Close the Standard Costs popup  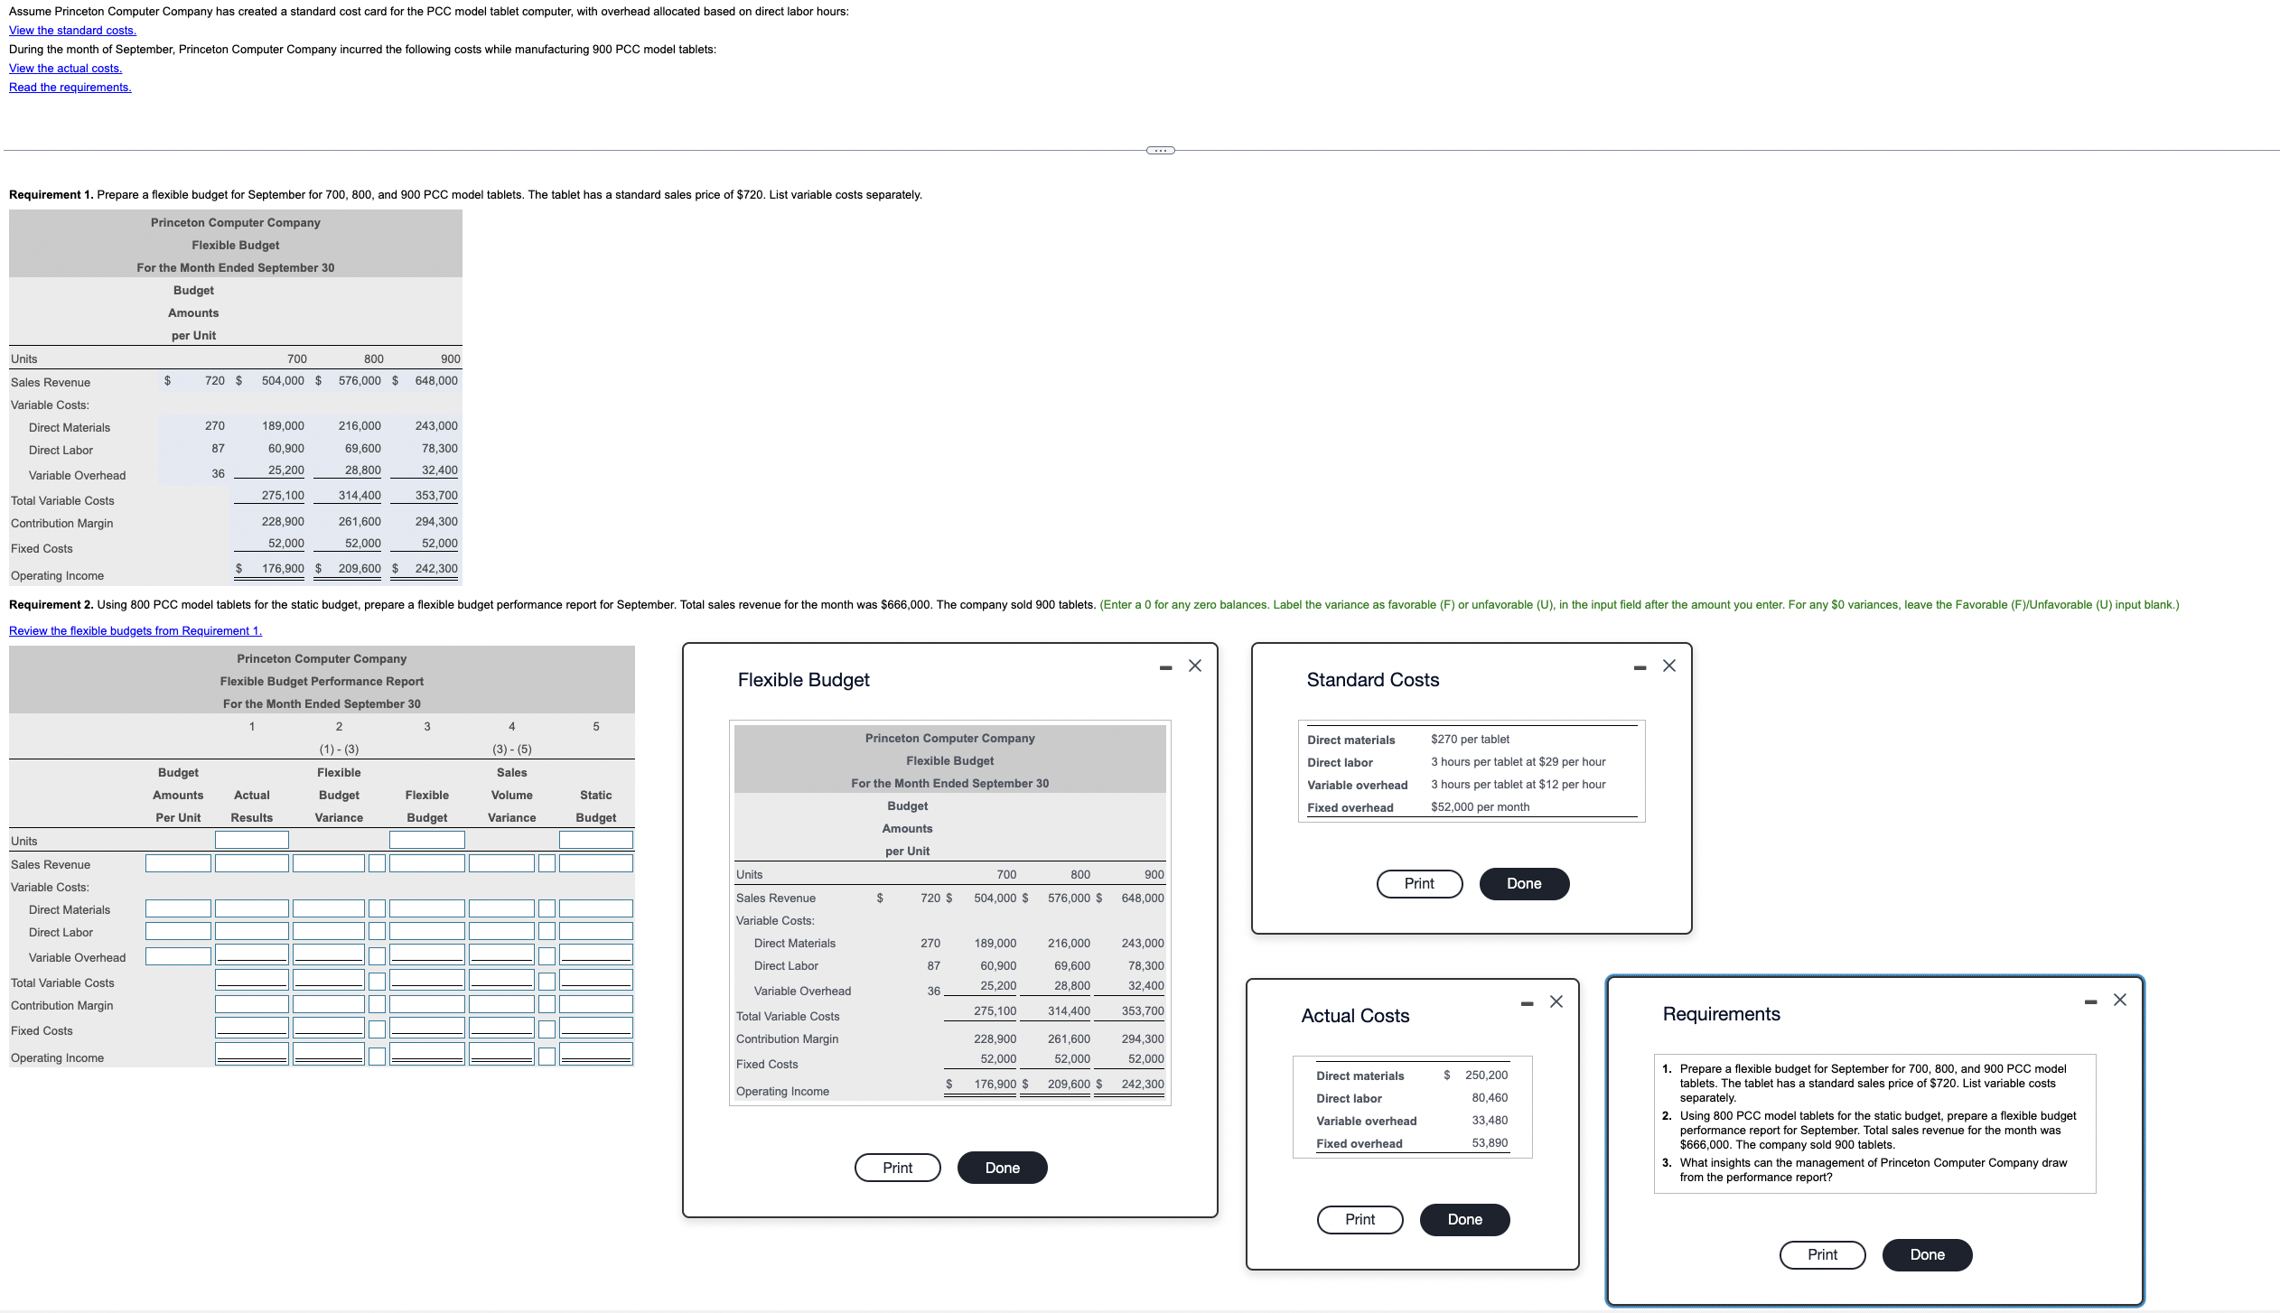click(1668, 666)
